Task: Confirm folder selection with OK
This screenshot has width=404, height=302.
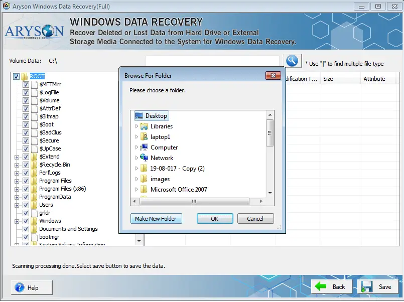Action: pyautogui.click(x=214, y=218)
